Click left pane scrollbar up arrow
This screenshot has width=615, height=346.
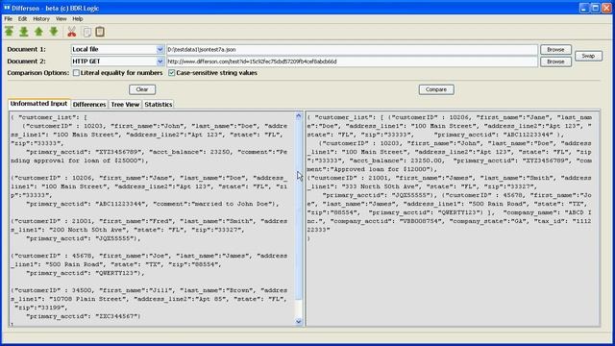coord(299,116)
